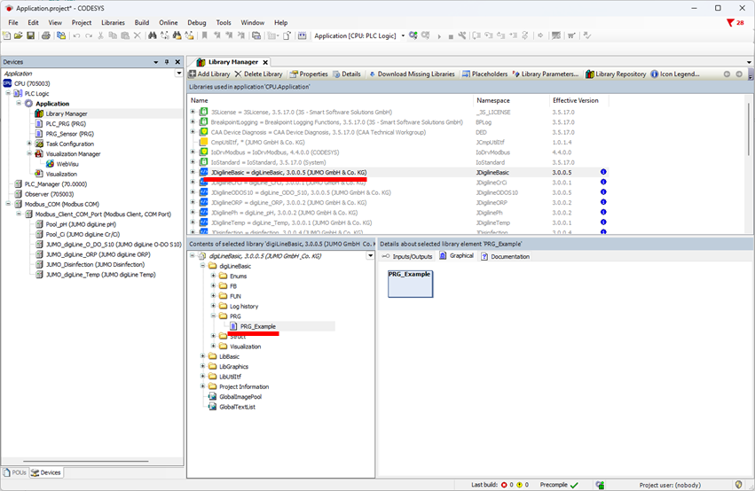
Task: Click info icon on JDiglineORP row
Action: click(x=603, y=202)
